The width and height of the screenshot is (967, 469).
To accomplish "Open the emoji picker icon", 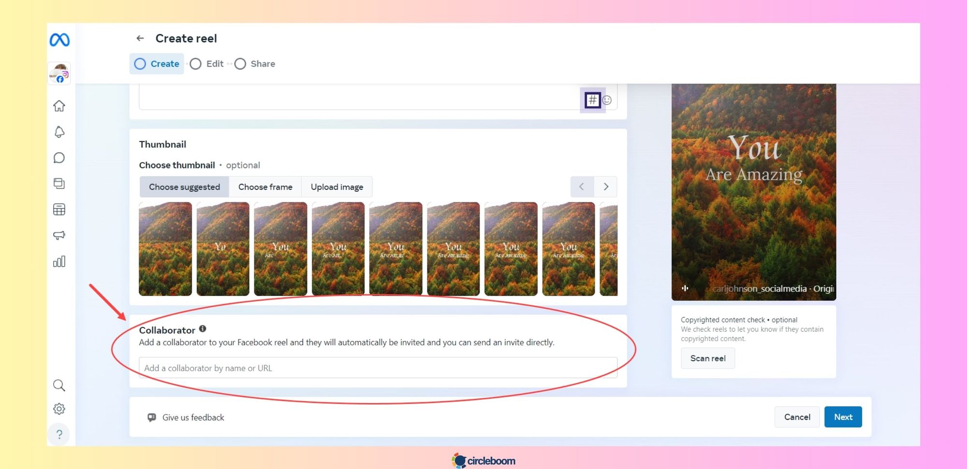I will click(x=608, y=100).
